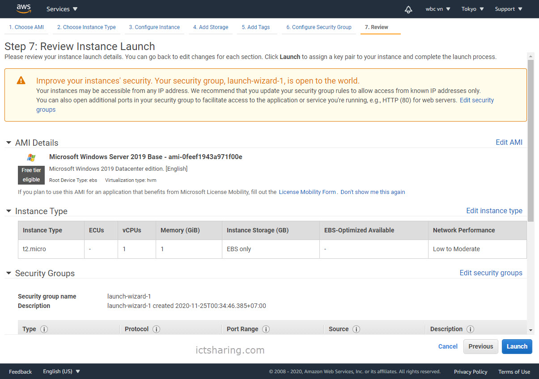Click the EBS only storage cell
Viewport: 539px width, 379px height.
point(271,249)
